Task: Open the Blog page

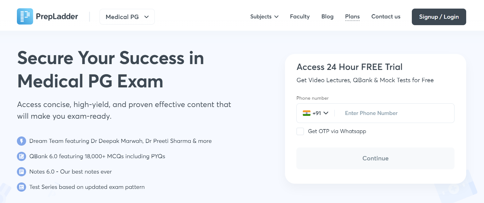Action: 327,17
